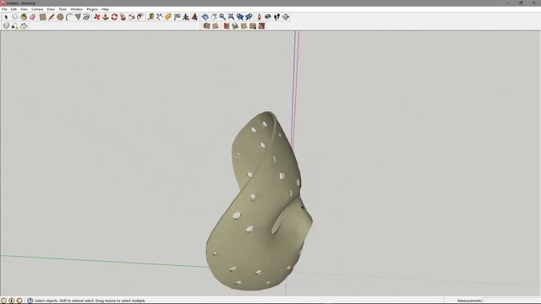Activate the Zoom magnifier tool
This screenshot has width=541, height=304.
tap(222, 17)
